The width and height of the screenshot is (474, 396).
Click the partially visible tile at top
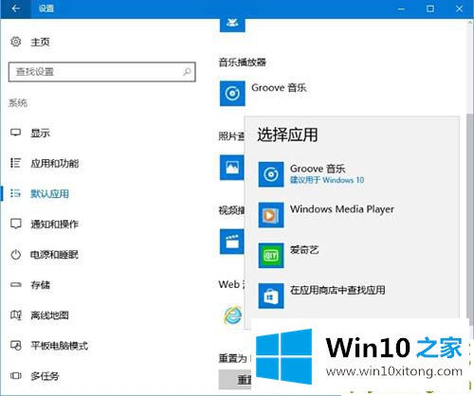pos(232,25)
